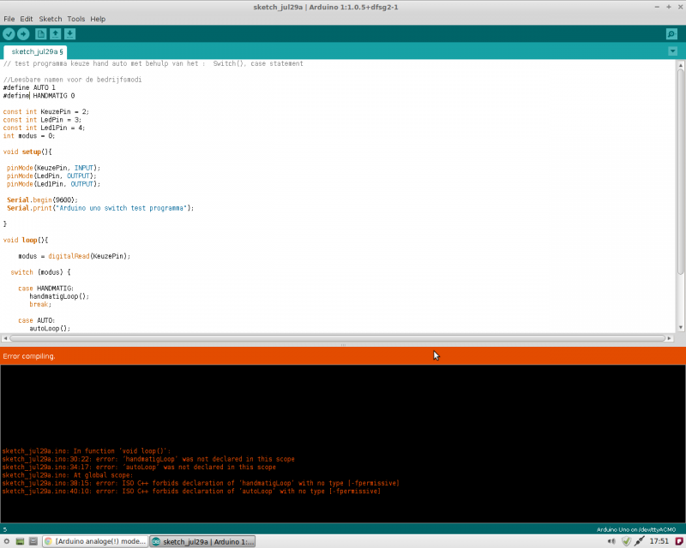Open the Edit menu
This screenshot has height=548, width=686.
point(27,19)
